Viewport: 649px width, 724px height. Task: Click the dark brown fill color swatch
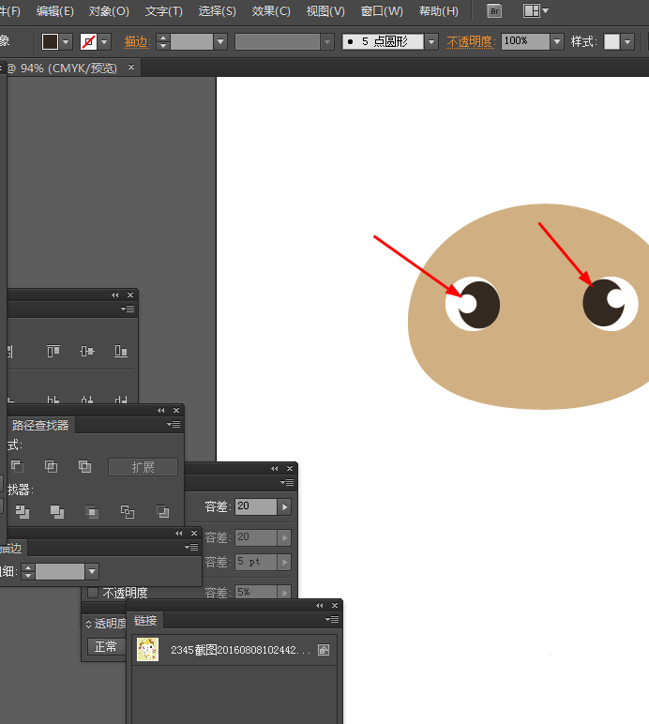coord(51,42)
